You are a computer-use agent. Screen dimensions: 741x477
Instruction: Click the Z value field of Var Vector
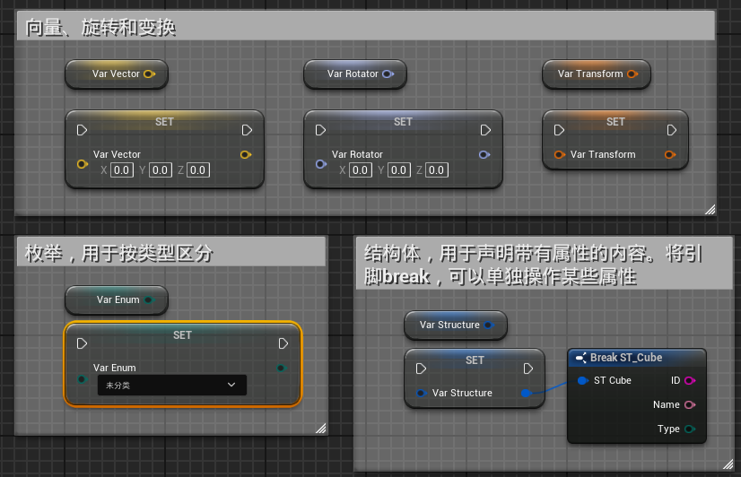pyautogui.click(x=197, y=170)
